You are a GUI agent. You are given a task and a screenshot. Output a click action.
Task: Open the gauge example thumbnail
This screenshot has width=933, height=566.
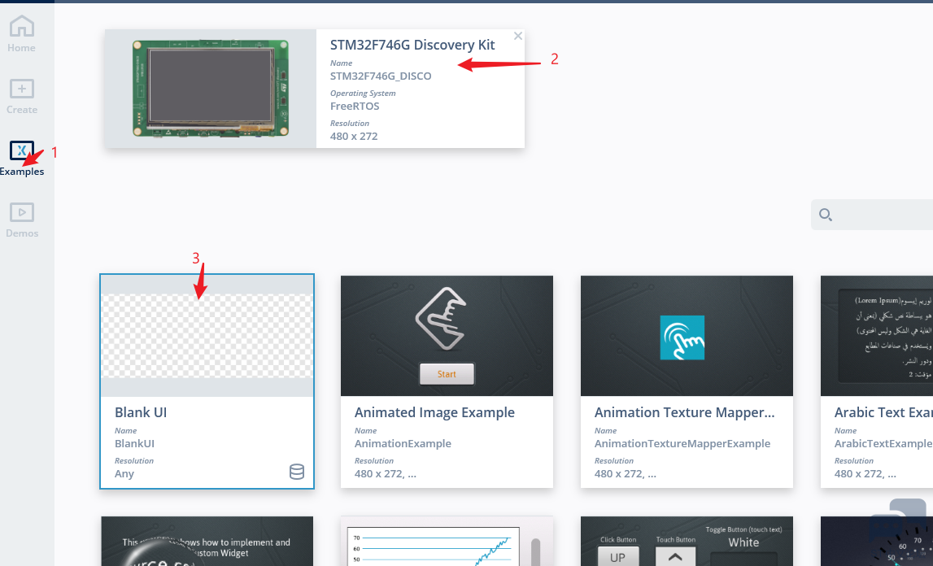pos(877,541)
